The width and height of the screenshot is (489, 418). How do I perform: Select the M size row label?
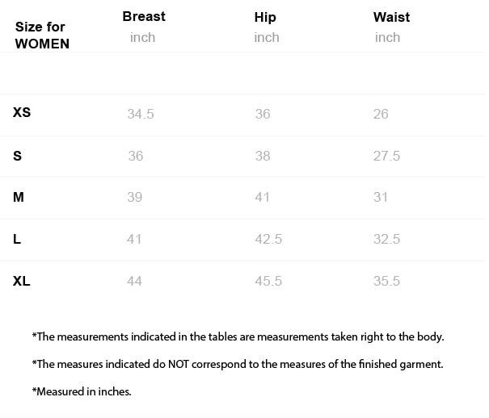point(19,197)
